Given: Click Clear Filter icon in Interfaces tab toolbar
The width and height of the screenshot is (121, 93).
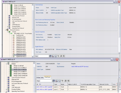Looking at the screenshot, I should pos(63,81).
